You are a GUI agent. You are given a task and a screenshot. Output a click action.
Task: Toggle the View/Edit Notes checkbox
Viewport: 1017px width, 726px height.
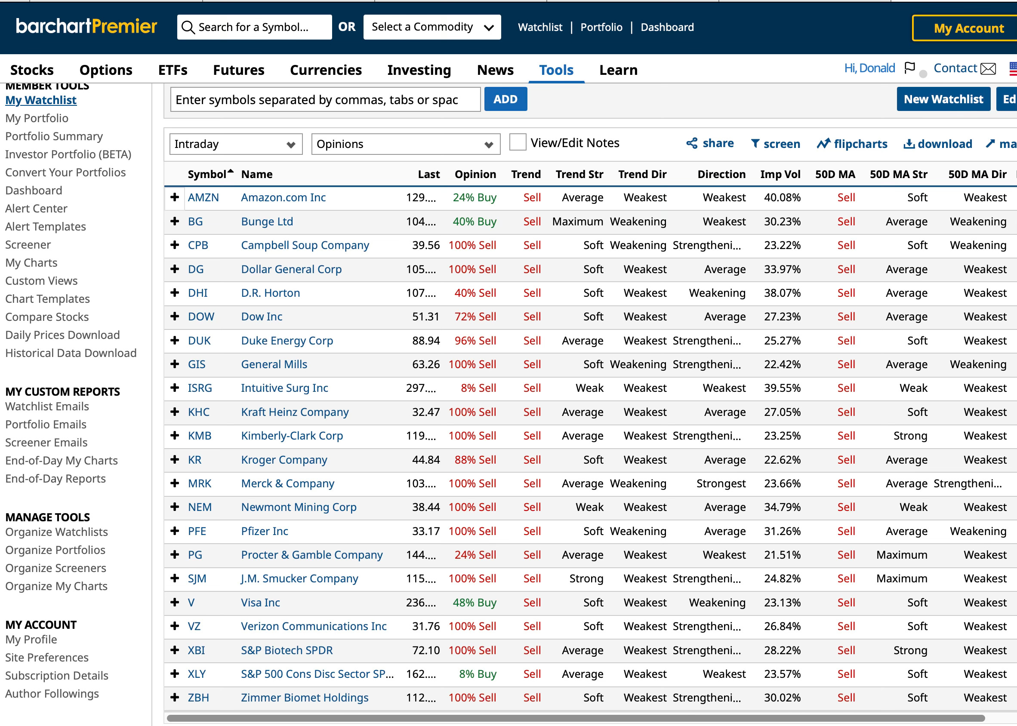coord(518,143)
